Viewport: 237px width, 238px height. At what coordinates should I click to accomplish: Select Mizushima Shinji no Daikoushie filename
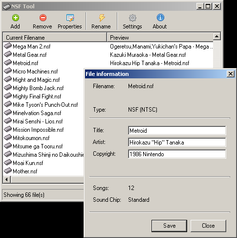point(48,155)
